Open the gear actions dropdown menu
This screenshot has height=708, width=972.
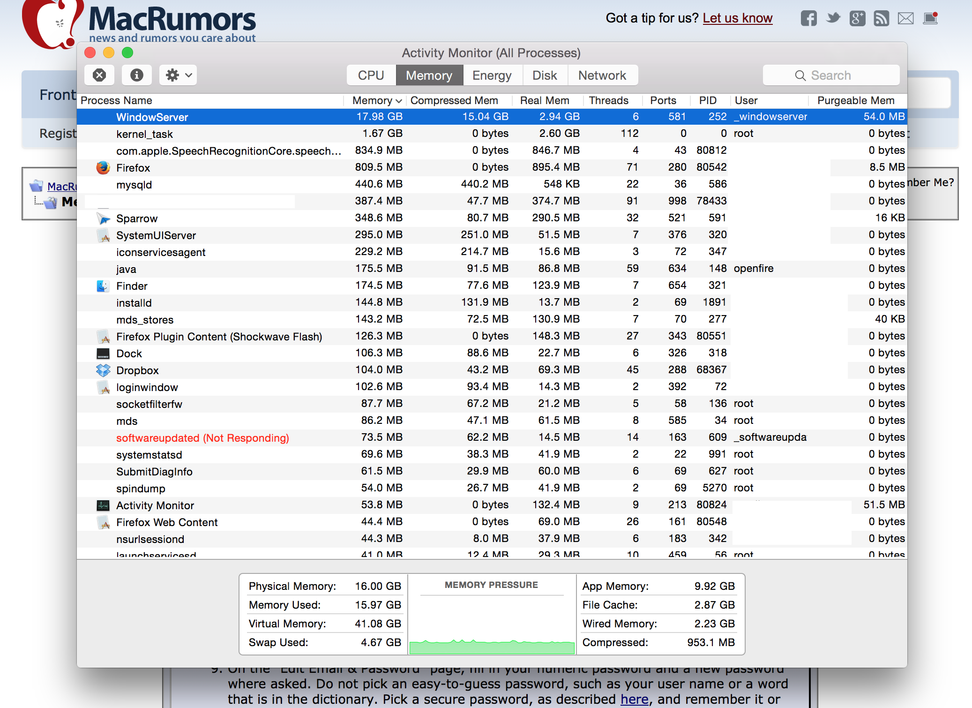pyautogui.click(x=178, y=75)
